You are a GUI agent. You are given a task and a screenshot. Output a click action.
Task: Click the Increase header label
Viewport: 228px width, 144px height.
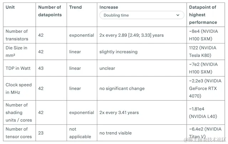[109, 7]
